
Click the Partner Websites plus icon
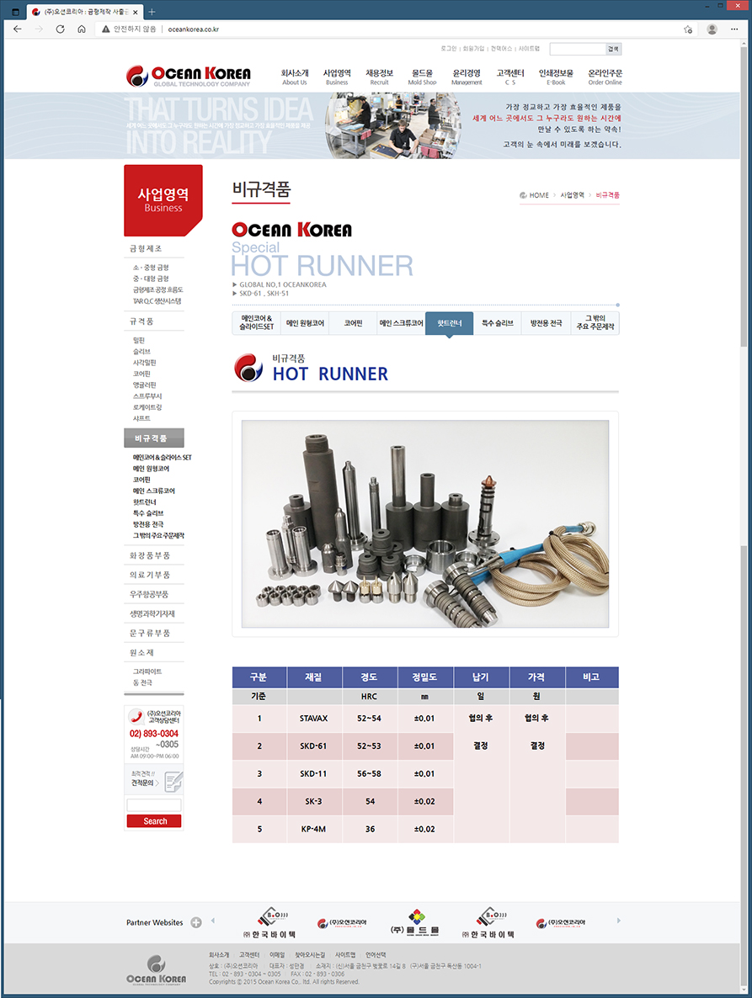196,922
